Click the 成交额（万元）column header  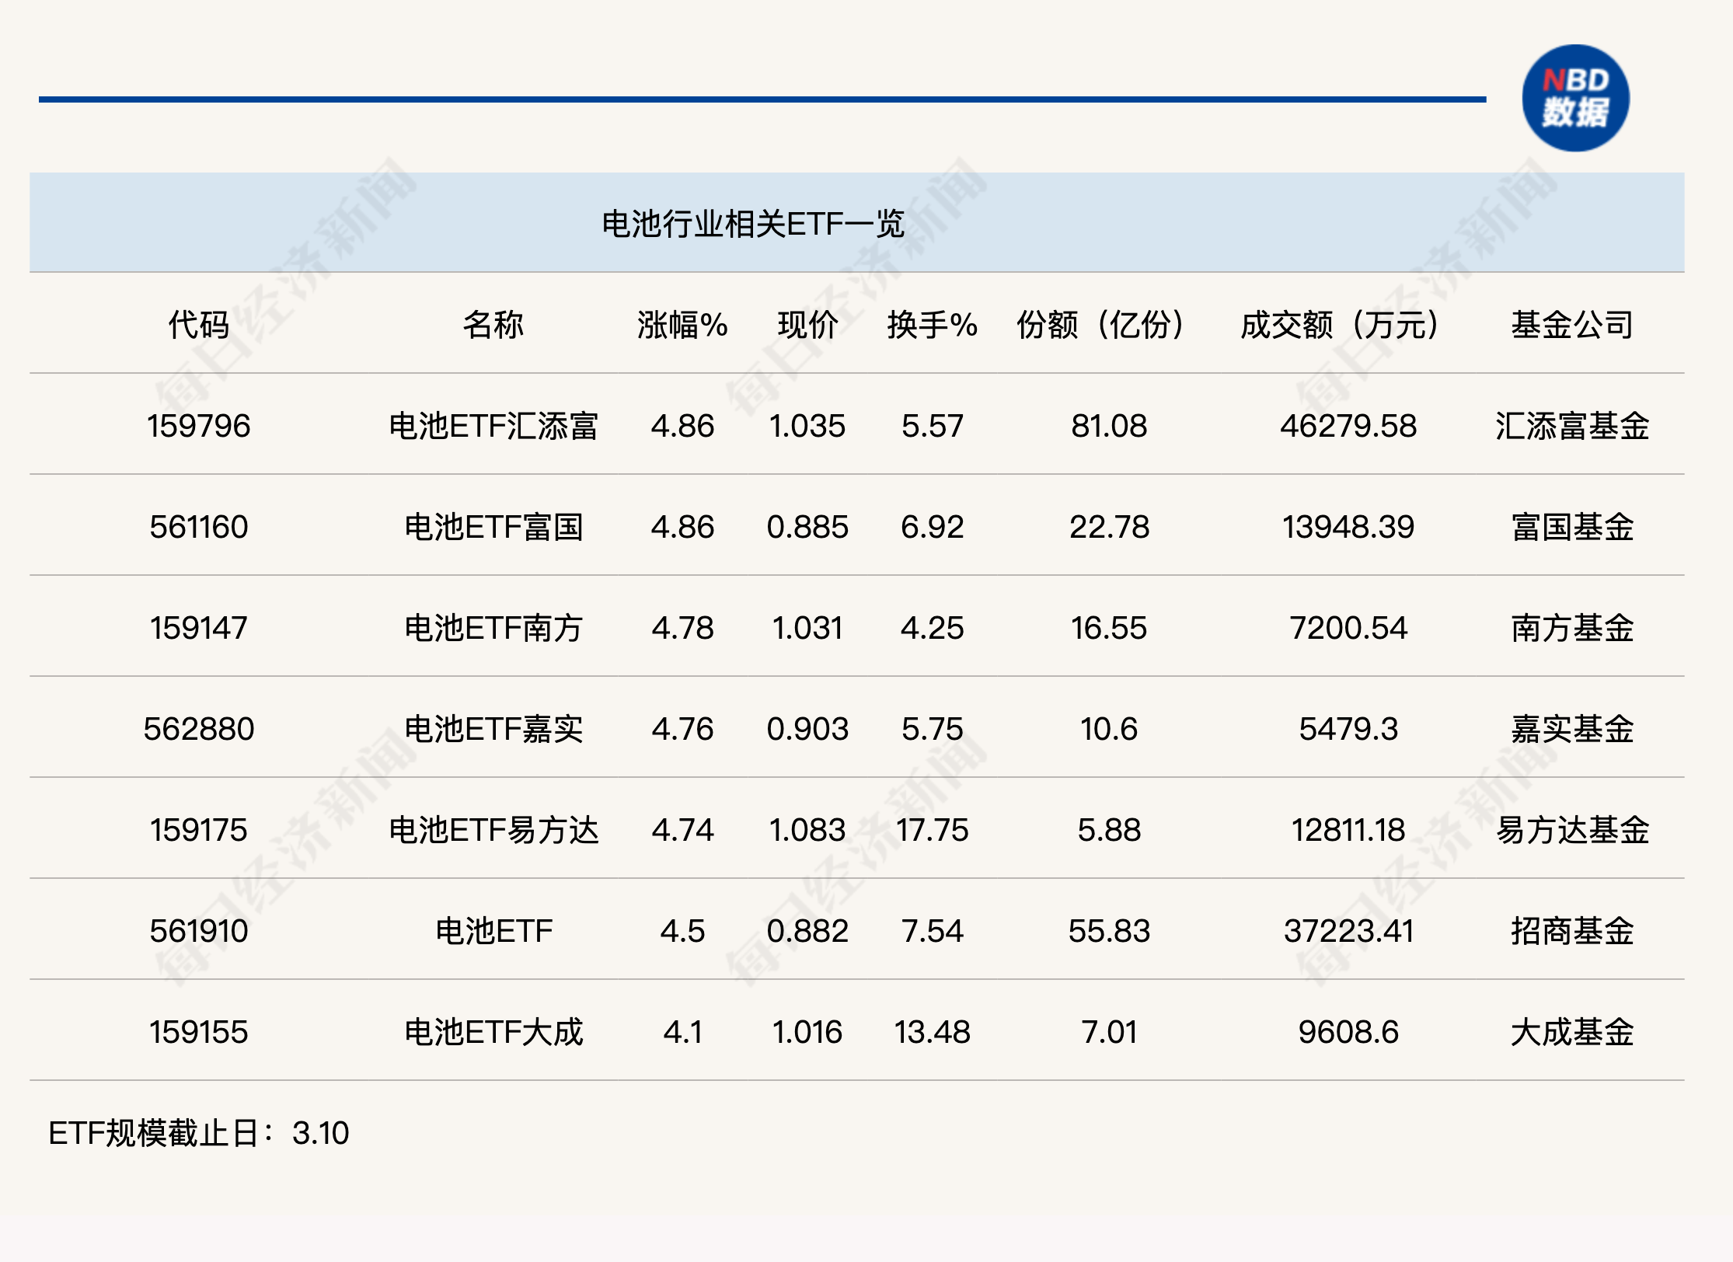click(1340, 325)
